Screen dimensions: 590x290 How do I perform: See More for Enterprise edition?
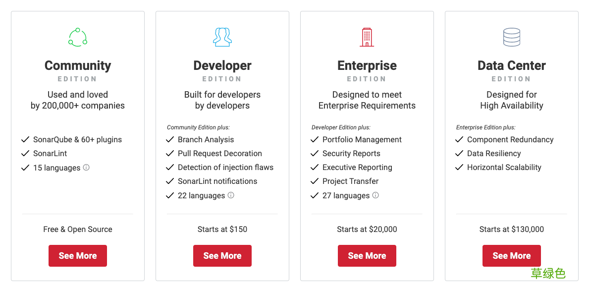coord(367,256)
